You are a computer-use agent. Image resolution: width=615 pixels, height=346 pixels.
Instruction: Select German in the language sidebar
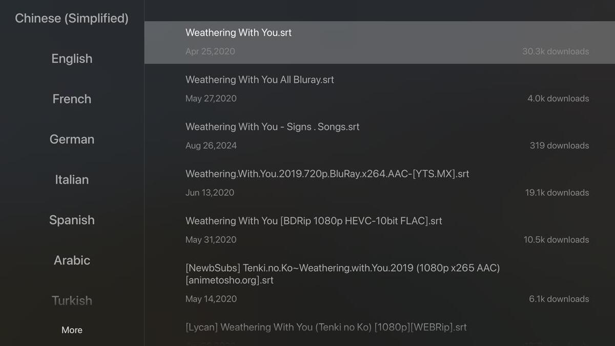pyautogui.click(x=72, y=139)
